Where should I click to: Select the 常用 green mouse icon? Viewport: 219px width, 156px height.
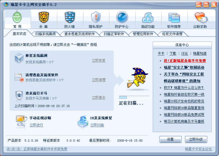(17, 17)
